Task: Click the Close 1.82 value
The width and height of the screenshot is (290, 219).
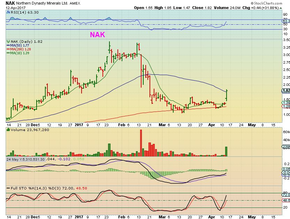Action: pos(202,8)
